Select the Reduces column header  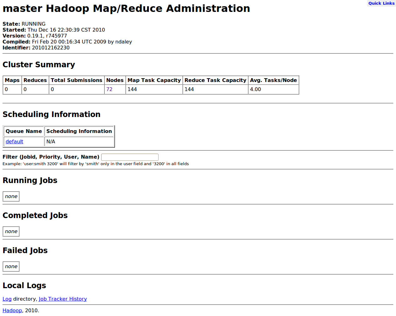[x=35, y=80]
